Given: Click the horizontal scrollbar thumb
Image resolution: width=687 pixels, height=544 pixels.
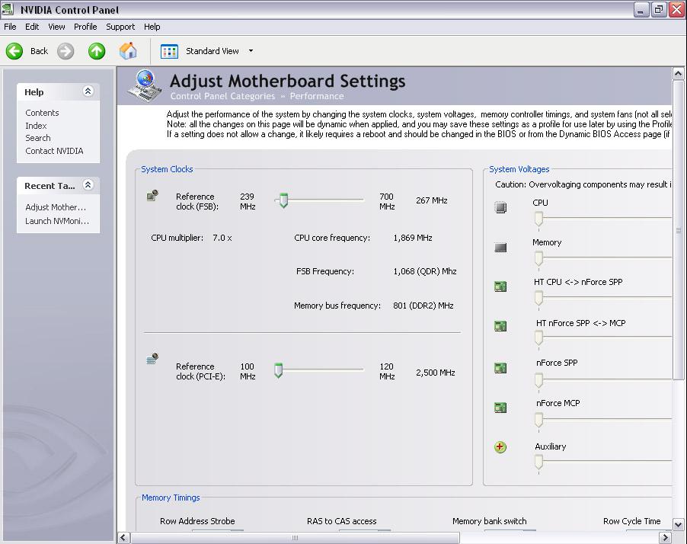Looking at the screenshot, I should [x=295, y=537].
